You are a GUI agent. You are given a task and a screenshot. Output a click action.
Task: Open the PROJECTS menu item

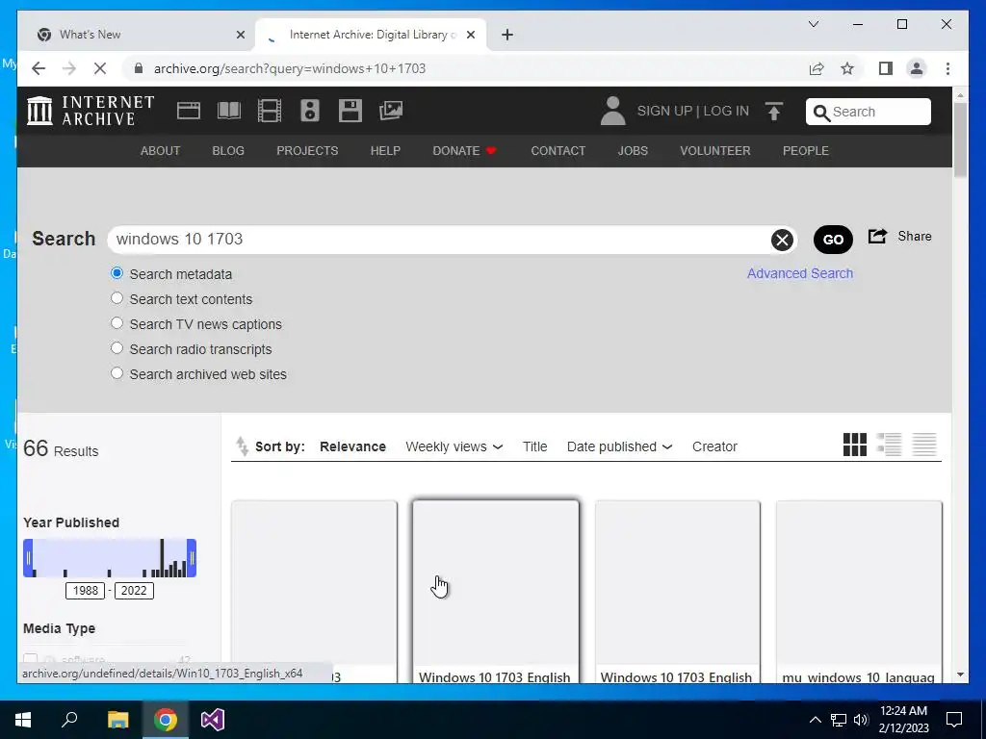307,151
